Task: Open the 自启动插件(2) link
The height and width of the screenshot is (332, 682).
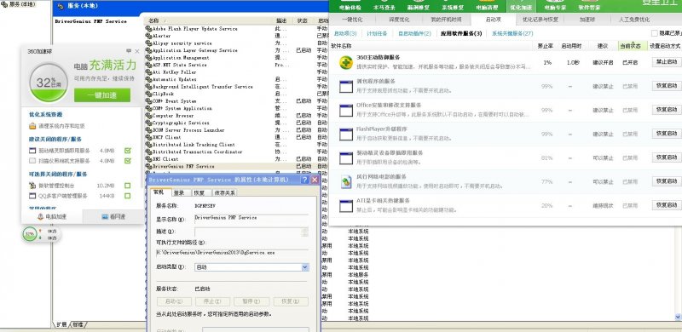Action: coord(414,33)
